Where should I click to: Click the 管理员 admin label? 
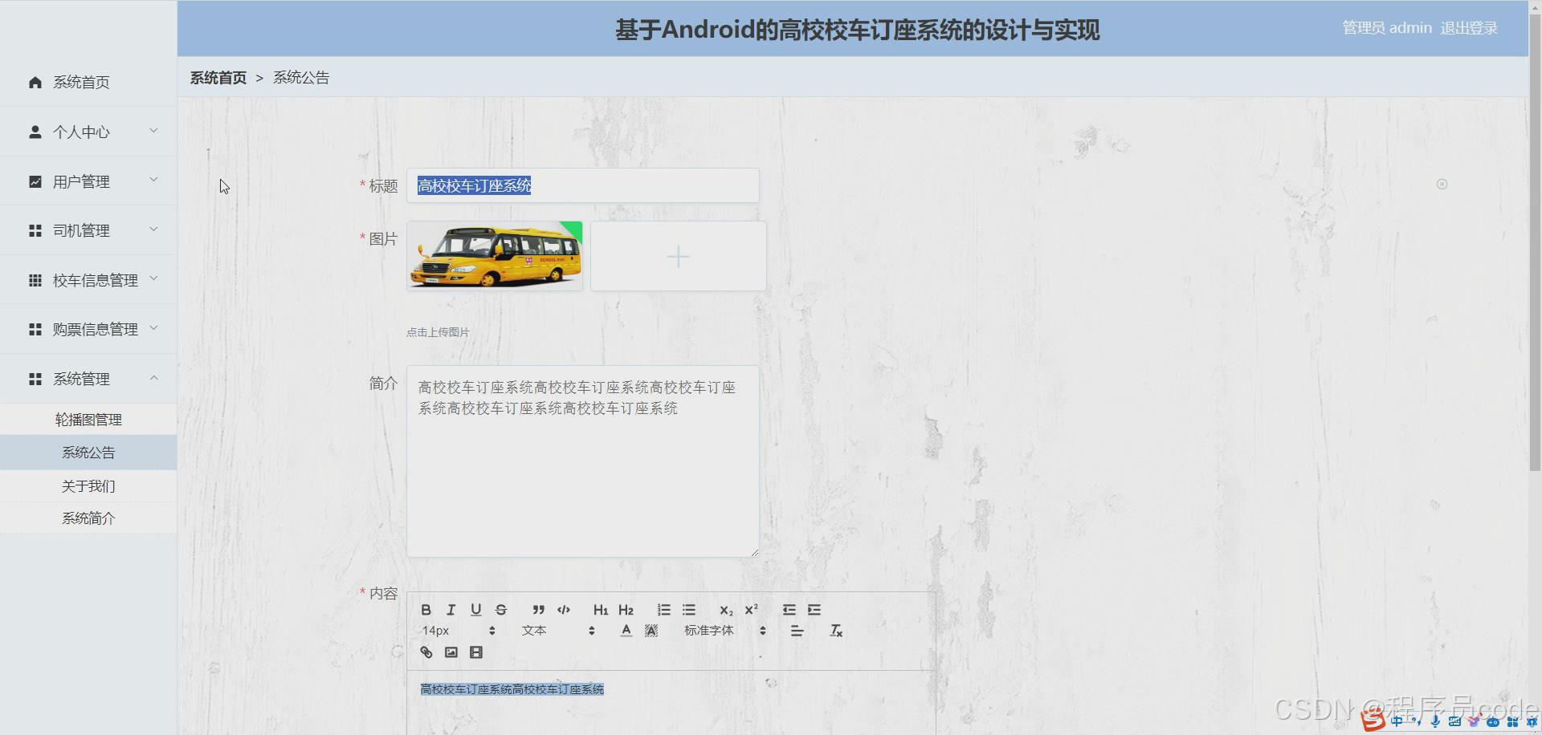click(1387, 28)
